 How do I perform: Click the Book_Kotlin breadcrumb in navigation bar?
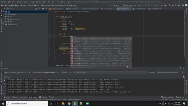click(x=72, y=5)
